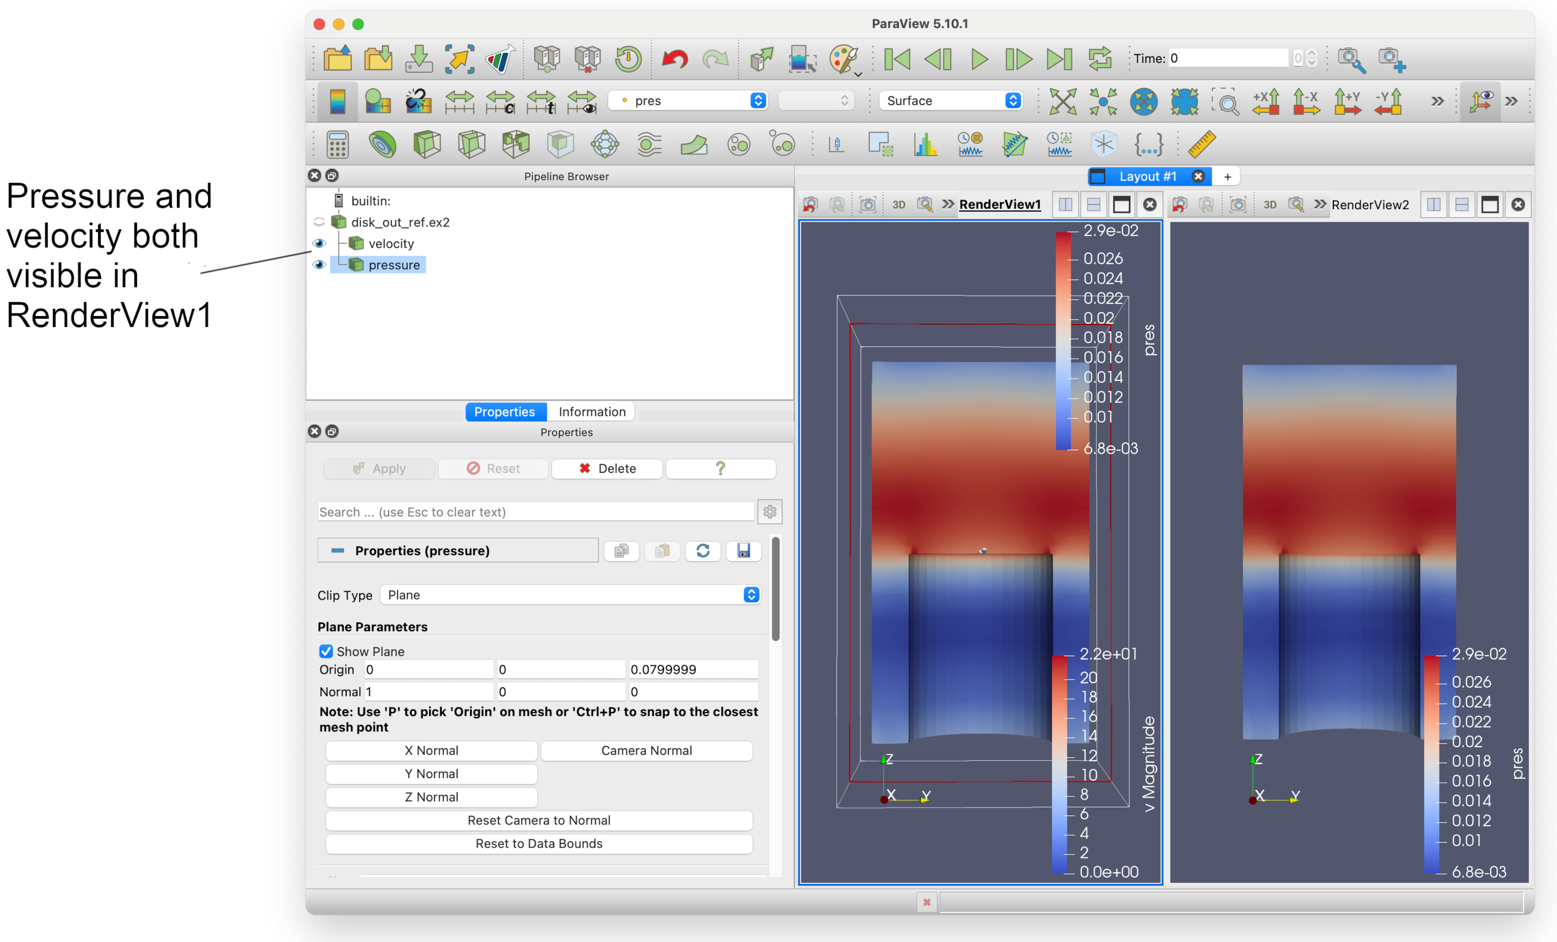Image resolution: width=1557 pixels, height=942 pixels.
Task: Click the Histogram filter icon
Action: point(925,145)
